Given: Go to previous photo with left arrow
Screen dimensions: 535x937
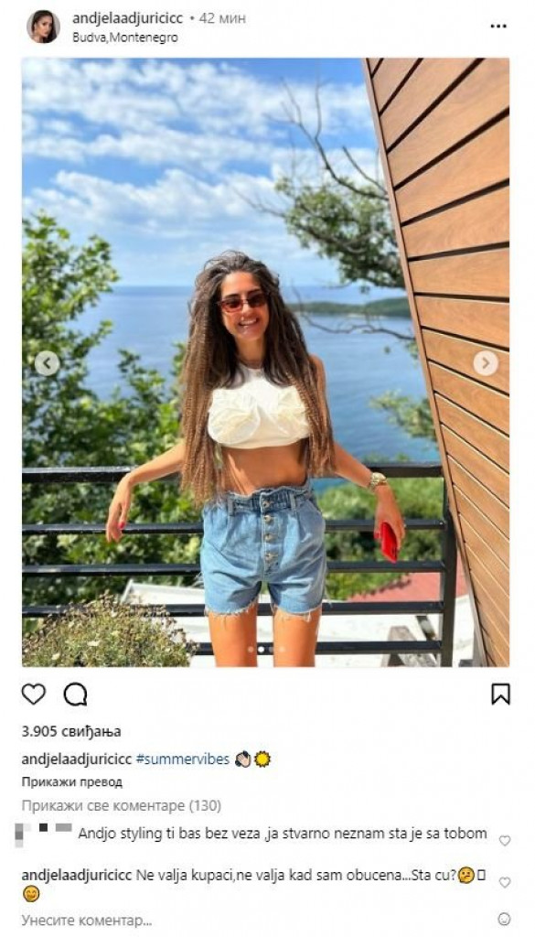Looking at the screenshot, I should point(48,362).
